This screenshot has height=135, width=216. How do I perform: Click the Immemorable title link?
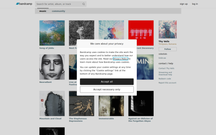tap(106, 118)
